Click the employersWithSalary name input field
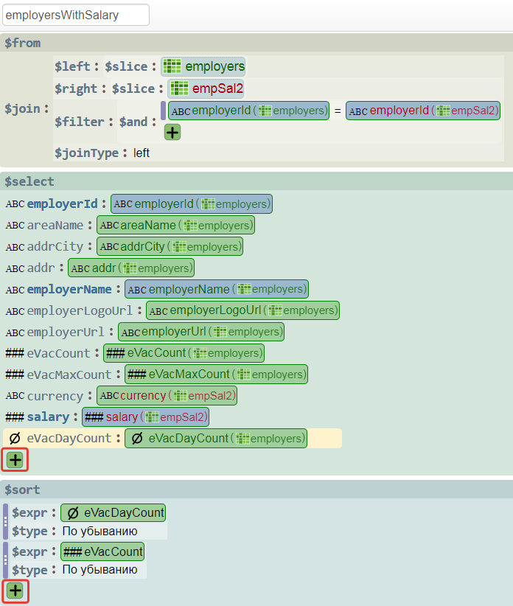 click(76, 15)
